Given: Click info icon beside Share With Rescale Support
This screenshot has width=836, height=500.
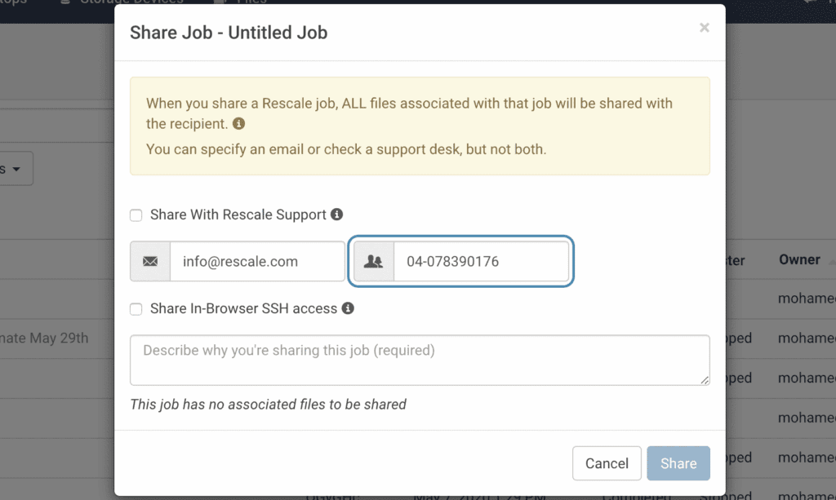Looking at the screenshot, I should pos(336,215).
